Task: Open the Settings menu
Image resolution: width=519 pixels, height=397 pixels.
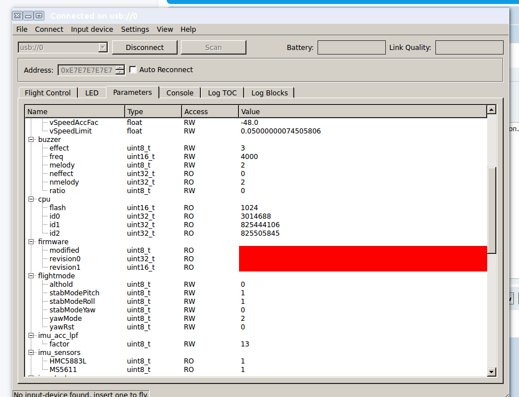Action: (135, 30)
